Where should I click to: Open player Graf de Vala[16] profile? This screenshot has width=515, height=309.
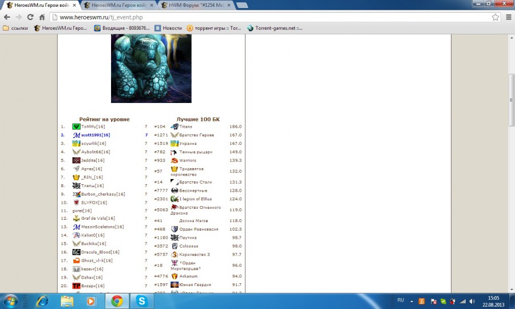(x=98, y=219)
